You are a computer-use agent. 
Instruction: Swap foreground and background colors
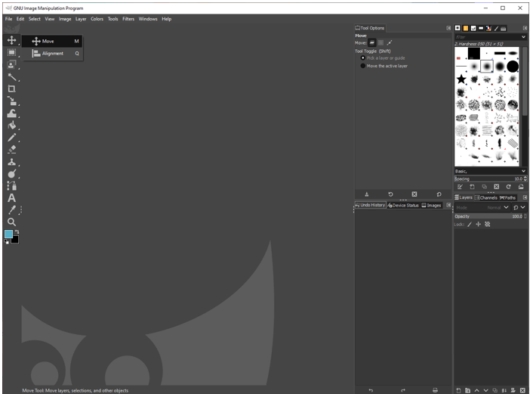tap(17, 232)
